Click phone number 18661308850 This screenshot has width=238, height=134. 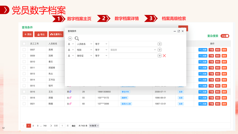click(104, 92)
